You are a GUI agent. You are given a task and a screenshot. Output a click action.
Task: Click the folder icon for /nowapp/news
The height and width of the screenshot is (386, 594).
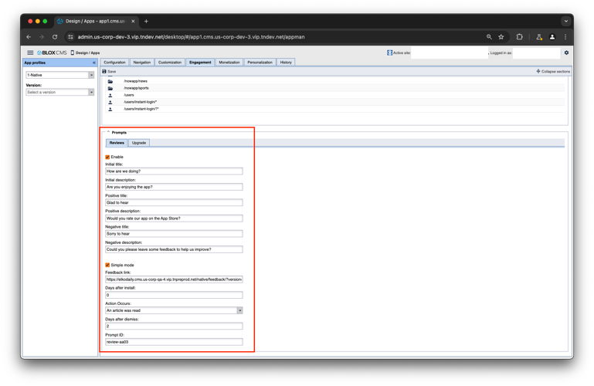click(x=110, y=81)
